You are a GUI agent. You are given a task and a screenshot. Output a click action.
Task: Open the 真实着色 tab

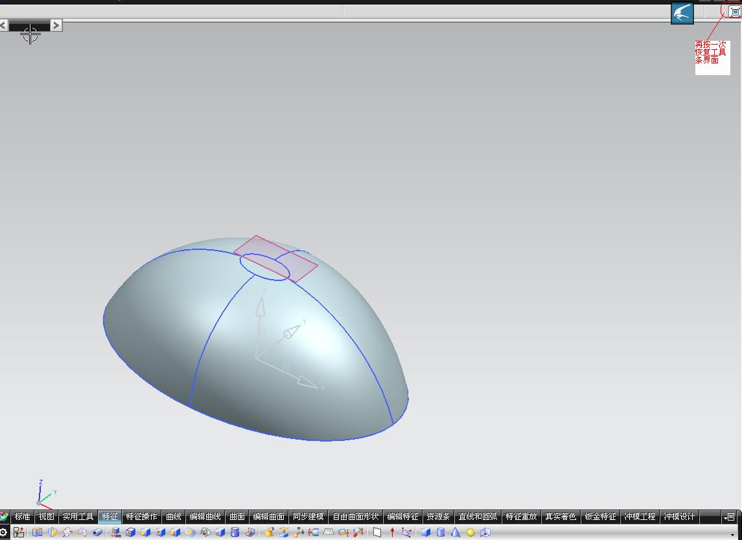point(561,516)
